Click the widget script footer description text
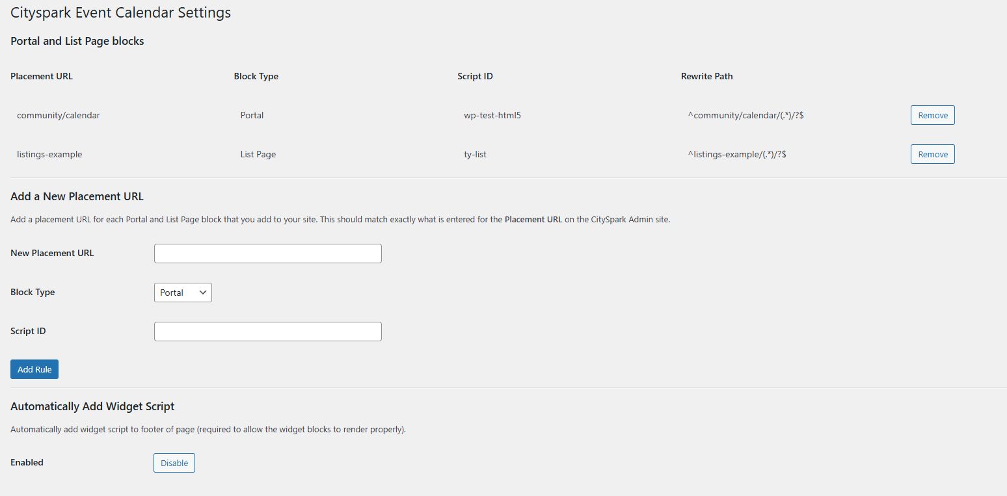 coord(208,430)
